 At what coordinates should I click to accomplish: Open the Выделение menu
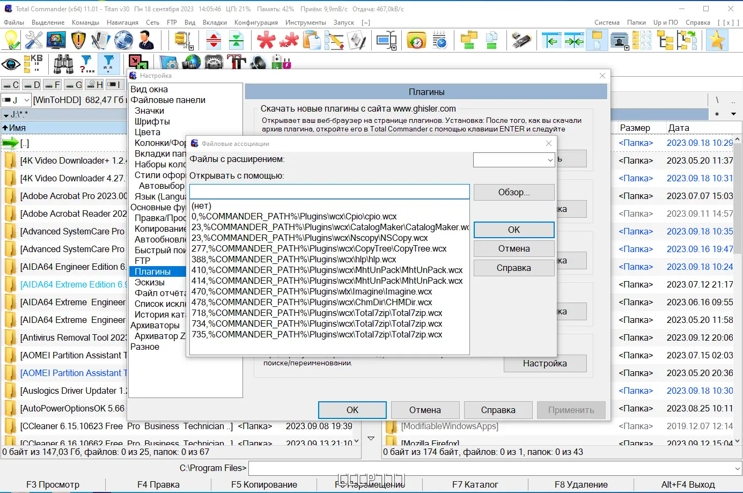click(48, 23)
